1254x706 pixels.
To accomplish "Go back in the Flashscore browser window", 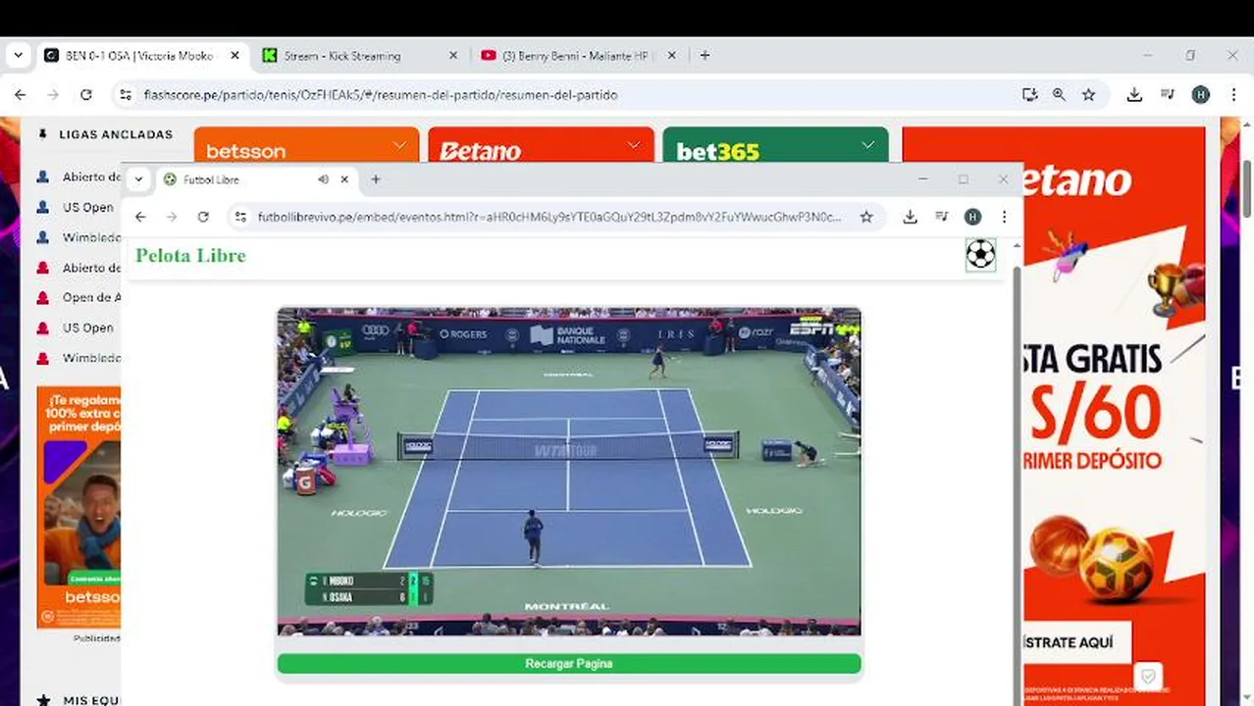I will (21, 95).
